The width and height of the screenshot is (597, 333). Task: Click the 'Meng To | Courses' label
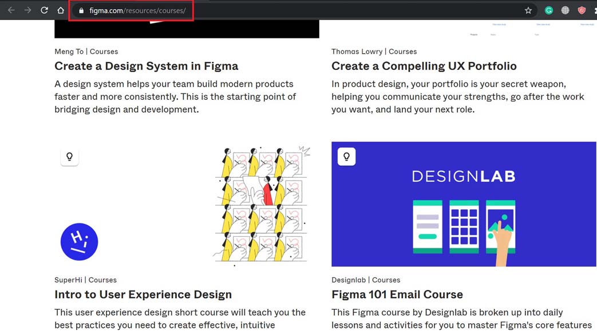(86, 52)
